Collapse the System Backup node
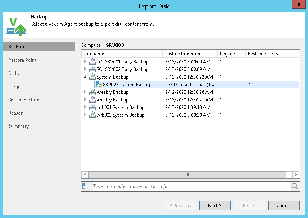The width and height of the screenshot is (308, 218). tap(85, 77)
